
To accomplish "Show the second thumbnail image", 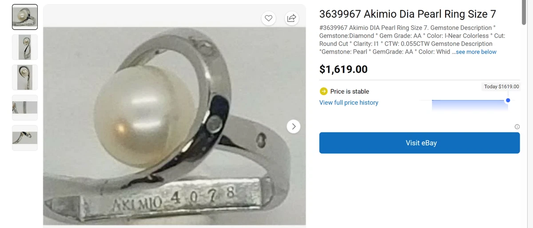I will pyautogui.click(x=25, y=47).
